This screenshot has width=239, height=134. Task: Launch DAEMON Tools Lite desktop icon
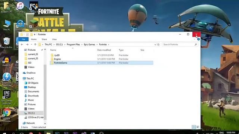tap(7, 80)
